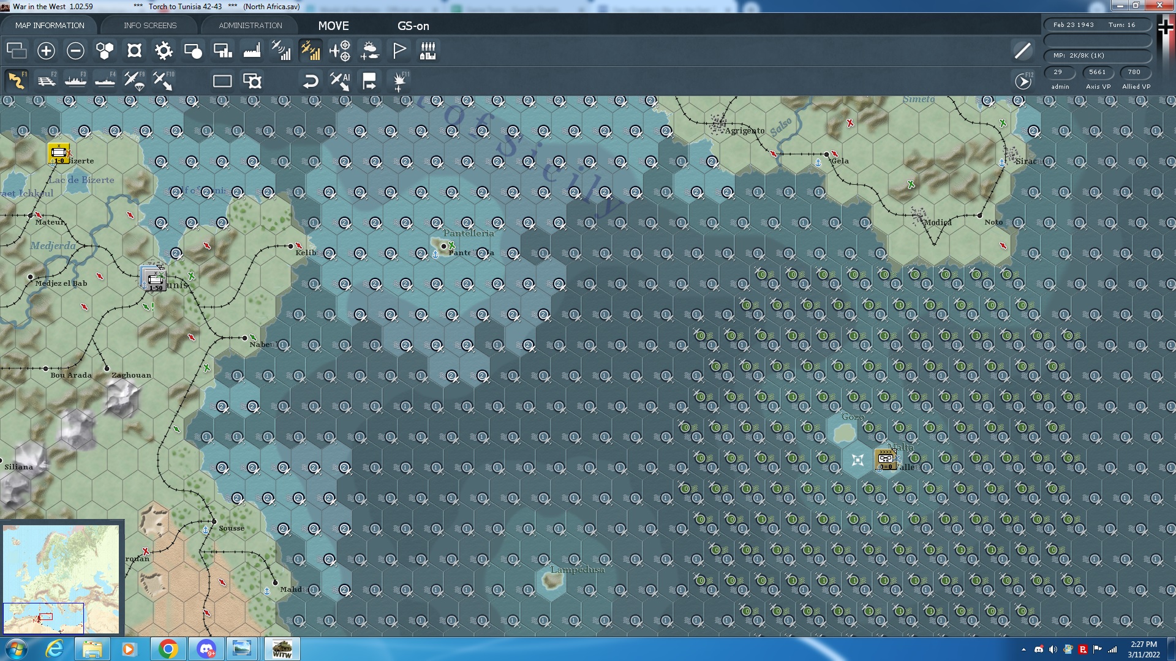Select the F3 naval transport mode
Image resolution: width=1176 pixels, height=661 pixels.
(x=76, y=81)
